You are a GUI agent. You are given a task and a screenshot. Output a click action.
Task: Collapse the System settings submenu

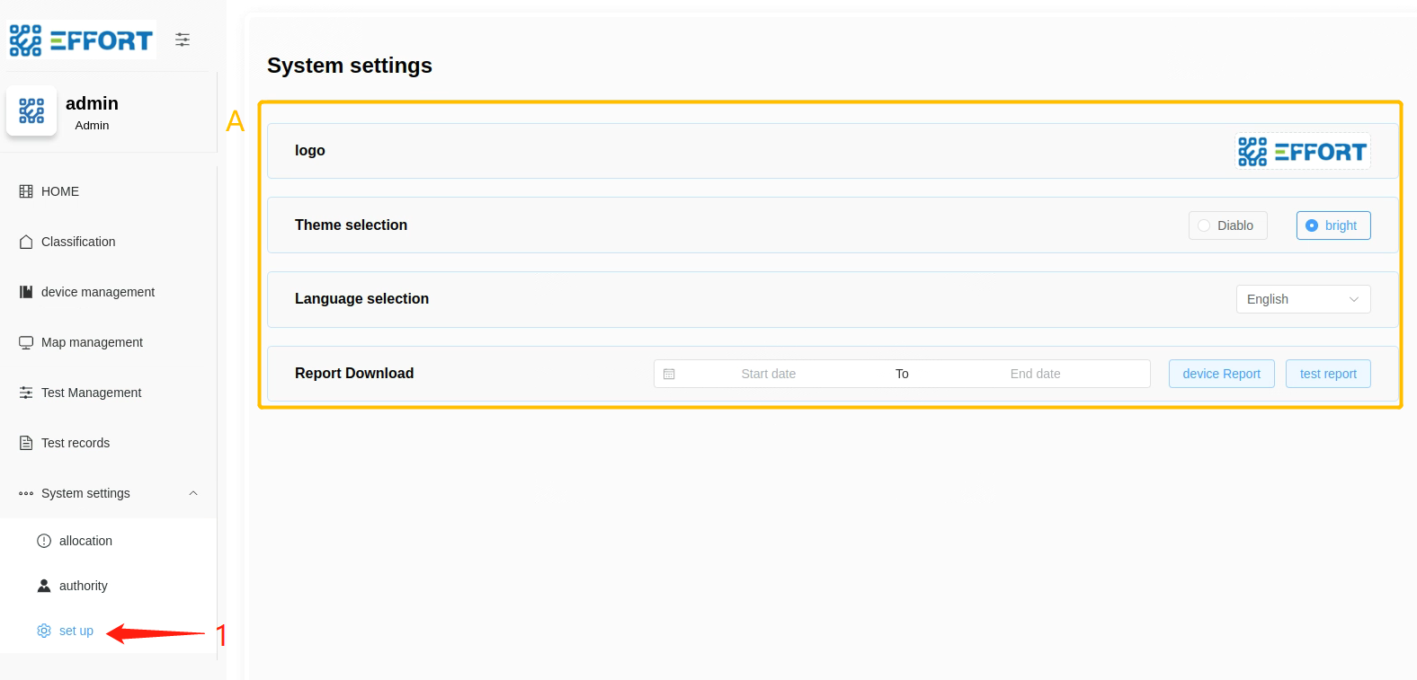(x=192, y=493)
